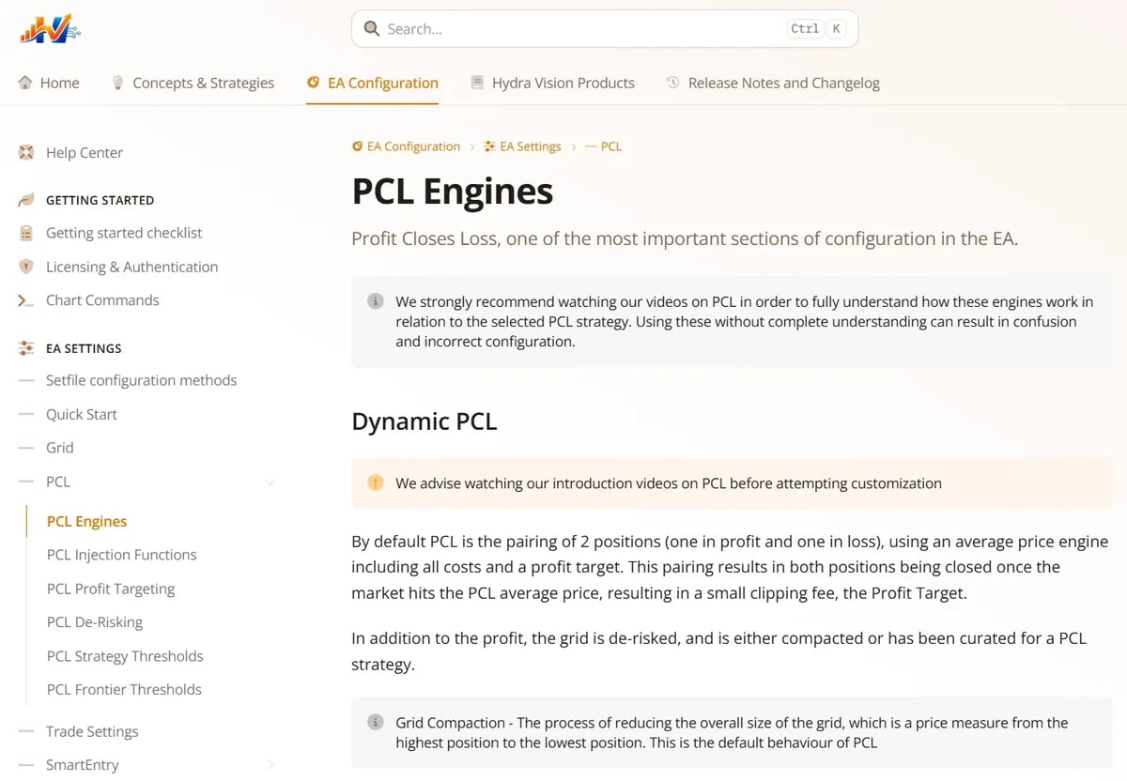
Task: Open Chart Commands page
Action: click(x=102, y=300)
